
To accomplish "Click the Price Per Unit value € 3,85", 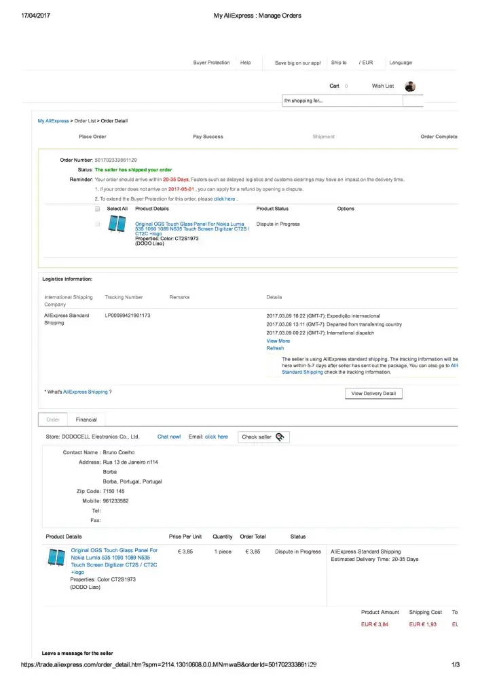I will pos(185,551).
